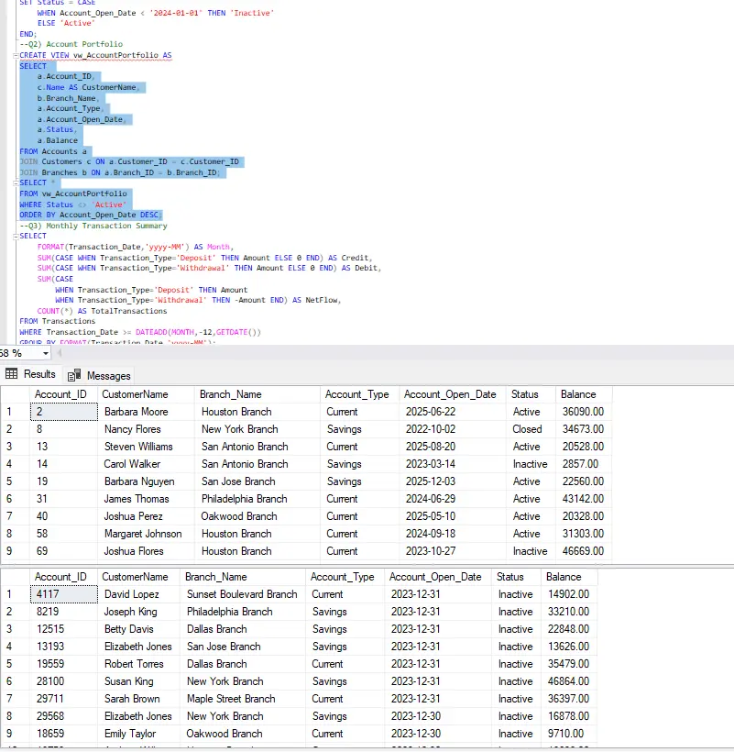Click the Nancy Flores customer cell
The width and height of the screenshot is (734, 752).
(146, 429)
